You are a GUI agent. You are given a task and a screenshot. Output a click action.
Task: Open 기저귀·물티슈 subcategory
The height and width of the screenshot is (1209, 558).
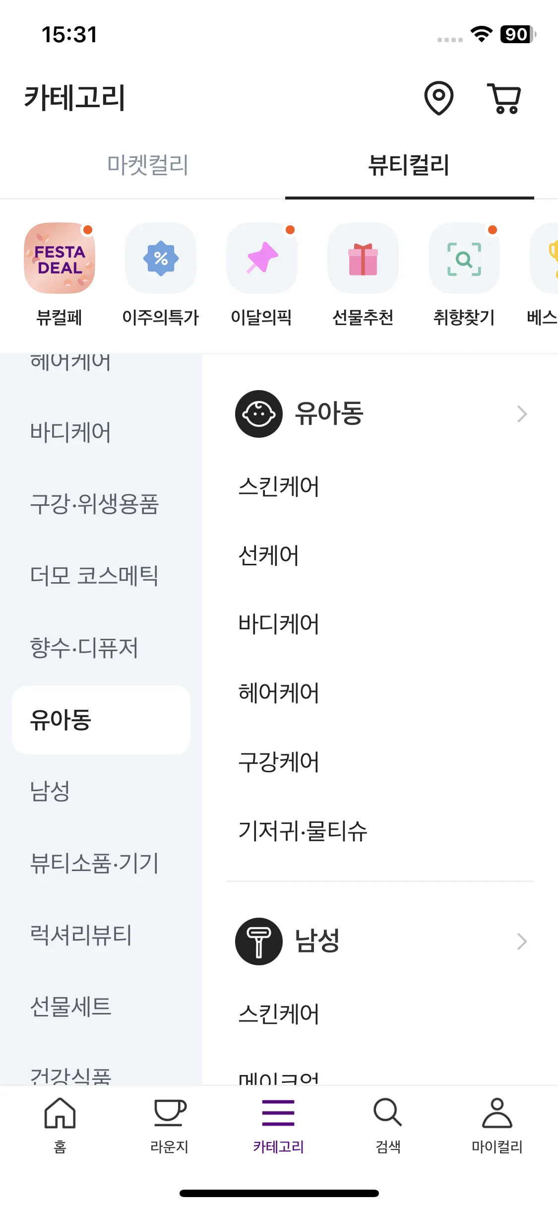pyautogui.click(x=303, y=831)
